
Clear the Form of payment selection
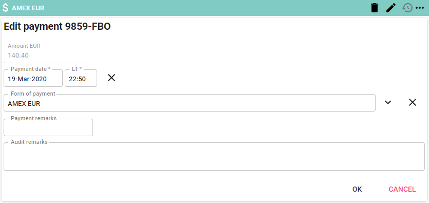click(x=413, y=103)
